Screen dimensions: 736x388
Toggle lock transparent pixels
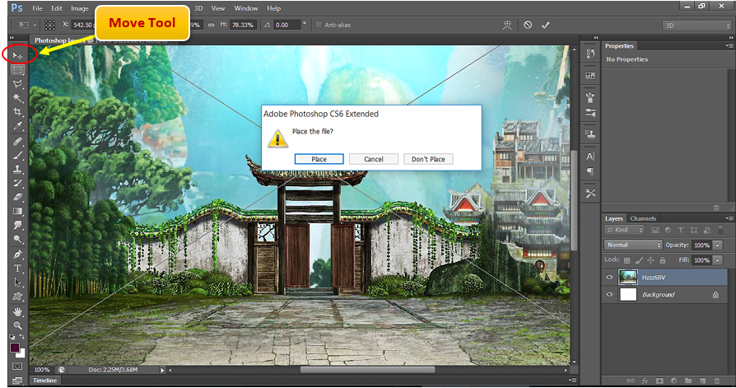pos(627,260)
